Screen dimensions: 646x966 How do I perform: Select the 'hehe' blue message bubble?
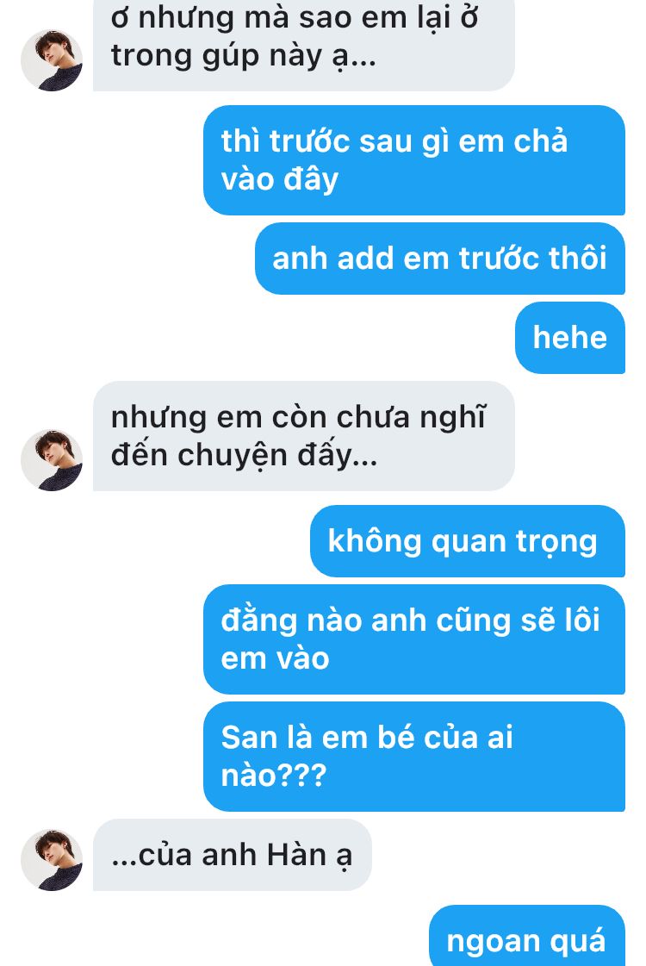coord(569,338)
